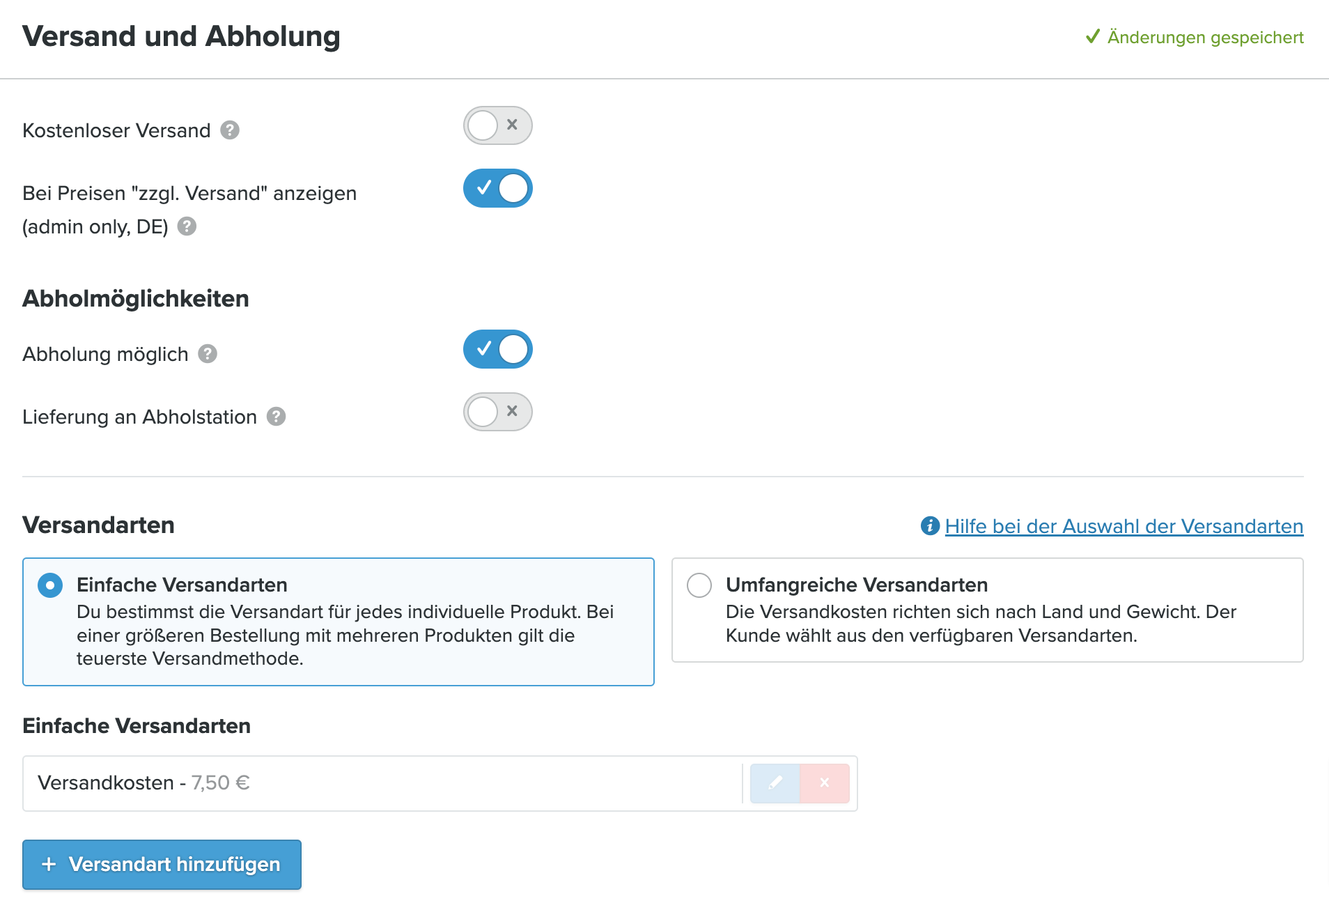Enable Lieferung an Abholstation switch
Viewport: 1329px width, 910px height.
pyautogui.click(x=498, y=412)
